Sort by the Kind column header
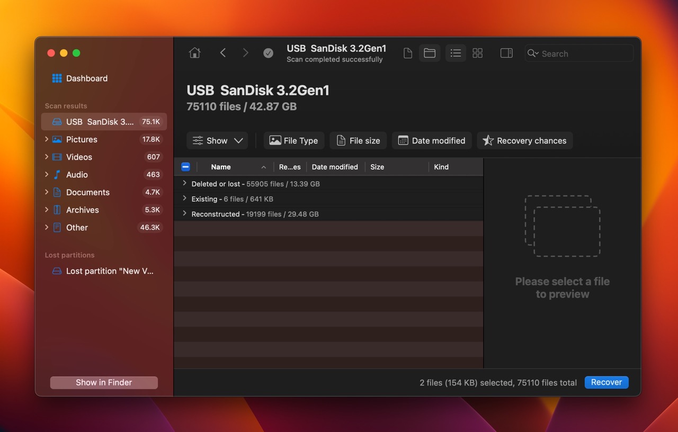The width and height of the screenshot is (678, 432). coord(441,167)
